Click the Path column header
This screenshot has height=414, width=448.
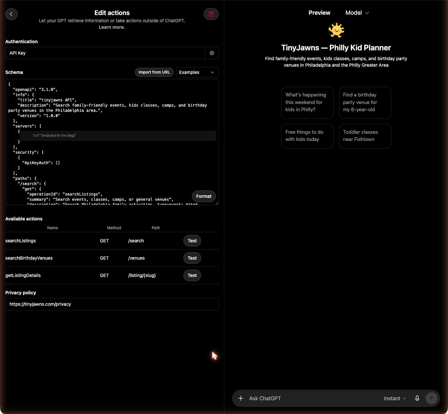click(x=156, y=228)
